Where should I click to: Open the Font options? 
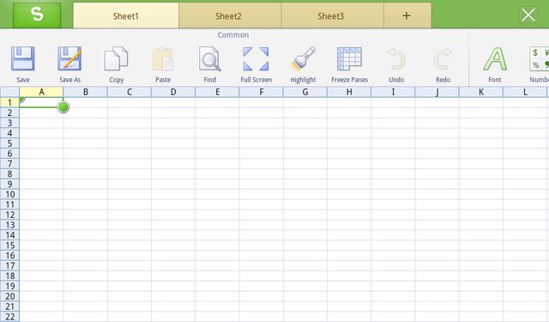[495, 59]
